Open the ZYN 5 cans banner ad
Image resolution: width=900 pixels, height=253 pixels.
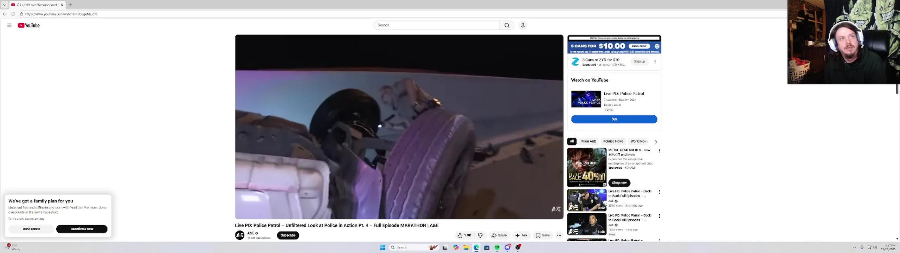pos(614,45)
